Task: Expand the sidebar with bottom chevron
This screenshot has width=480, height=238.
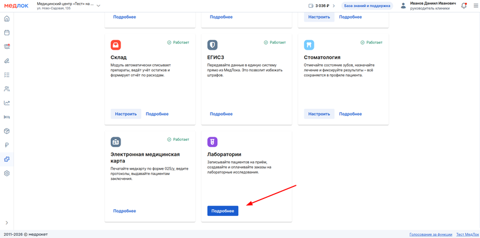Action: coord(7,222)
